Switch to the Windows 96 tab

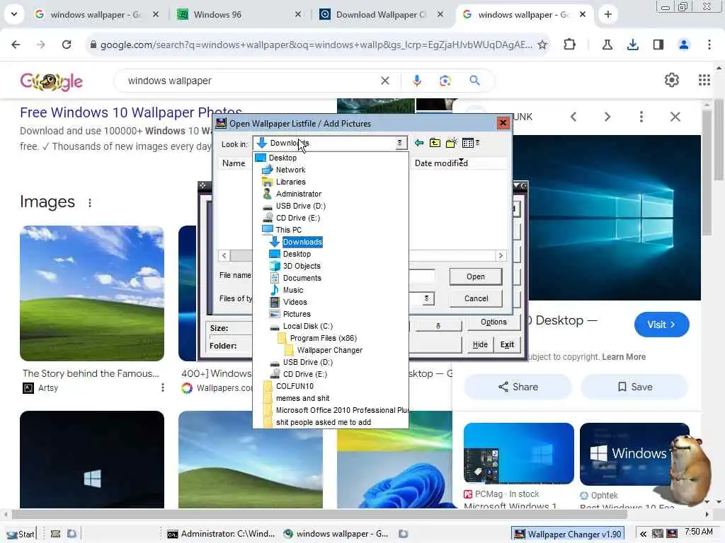[x=237, y=15]
